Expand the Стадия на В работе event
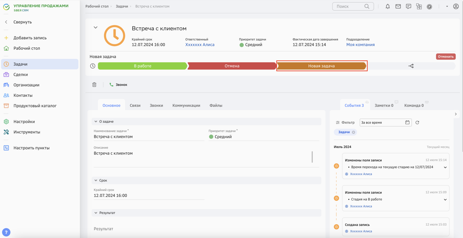The width and height of the screenshot is (463, 238). click(445, 200)
